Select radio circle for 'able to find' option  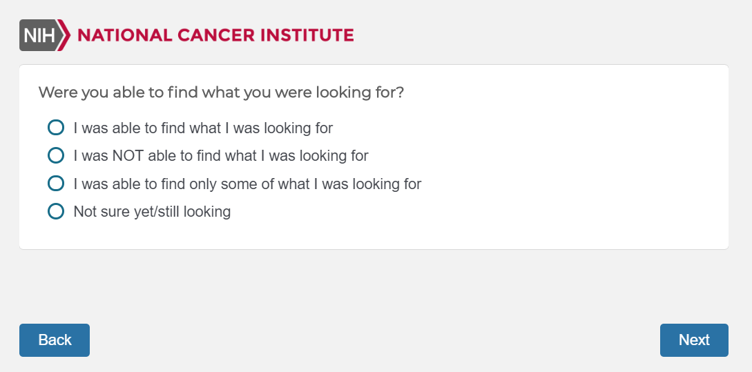pyautogui.click(x=55, y=128)
